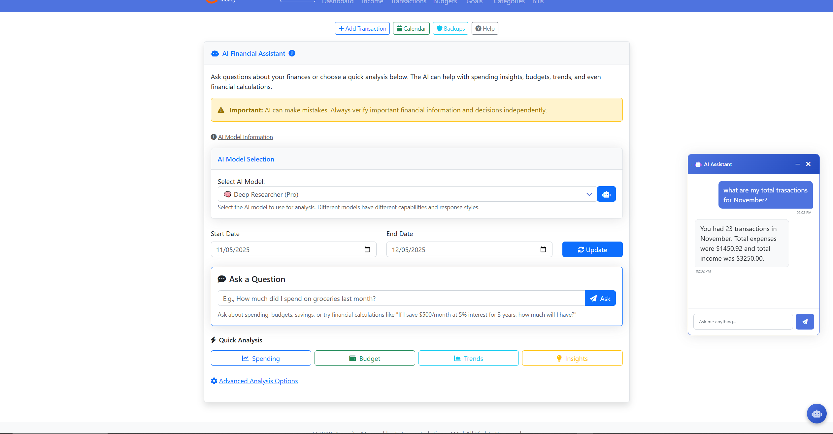
Task: Minimize the AI Assistant chat window
Action: (798, 164)
